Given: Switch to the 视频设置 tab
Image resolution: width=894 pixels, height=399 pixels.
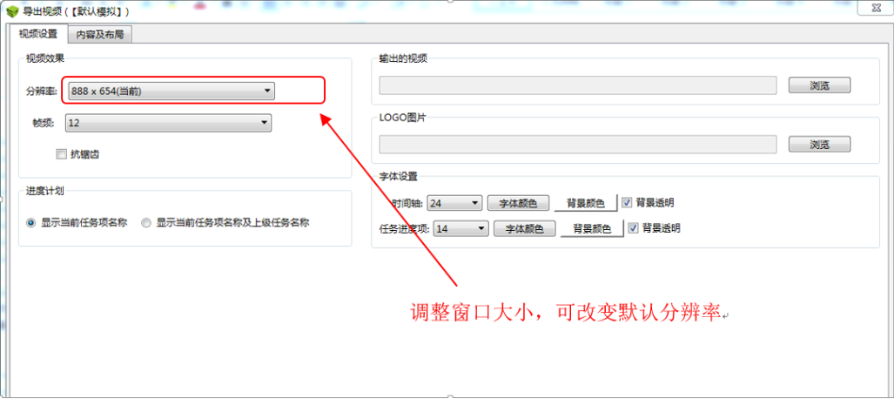Looking at the screenshot, I should (38, 34).
